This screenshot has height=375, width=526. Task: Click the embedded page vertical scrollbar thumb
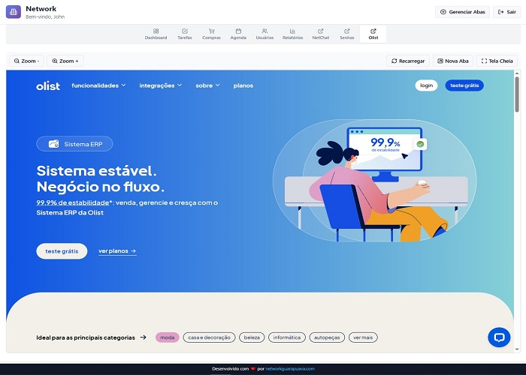tap(517, 94)
